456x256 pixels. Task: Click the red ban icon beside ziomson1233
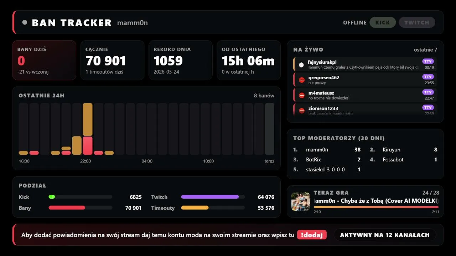coord(302,111)
